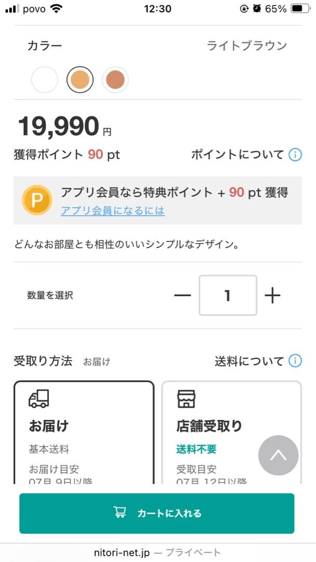Tap the cart icon on the add-to-cart button
This screenshot has width=316, height=562.
click(x=121, y=513)
